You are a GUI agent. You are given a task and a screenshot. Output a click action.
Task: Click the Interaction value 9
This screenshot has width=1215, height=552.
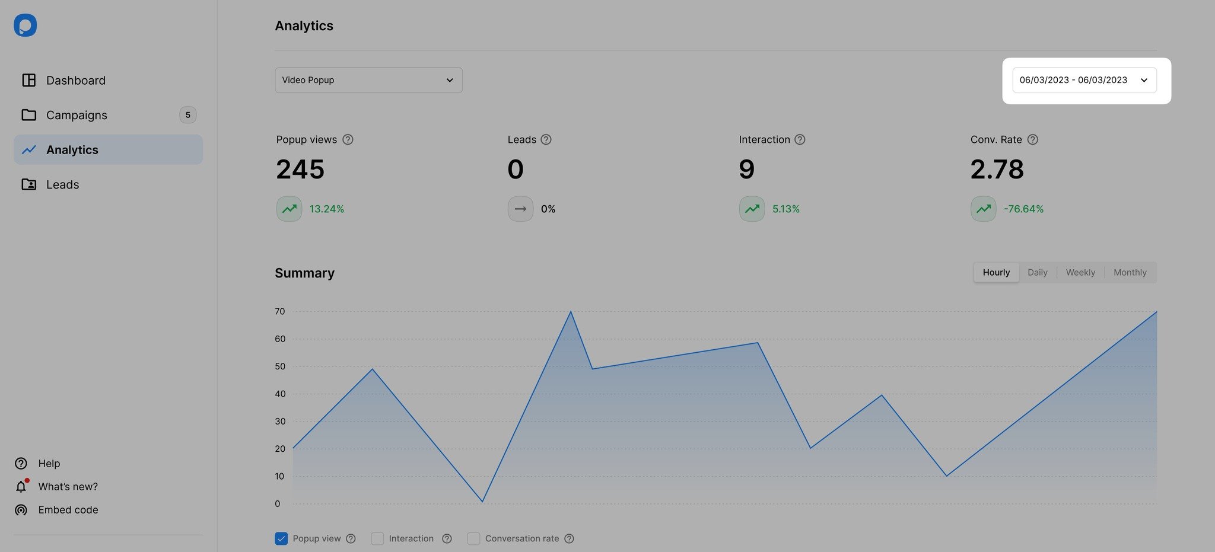click(747, 169)
